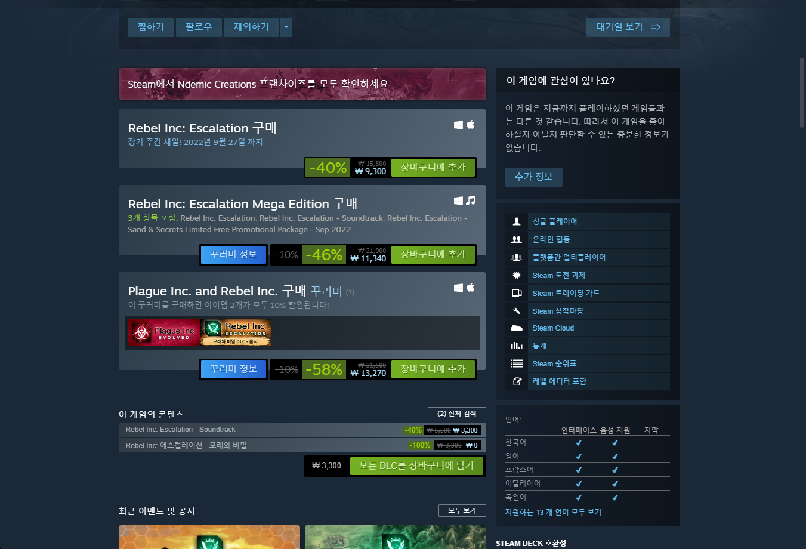This screenshot has height=549, width=806.
Task: Click the Steam leaderboards list icon
Action: [517, 363]
